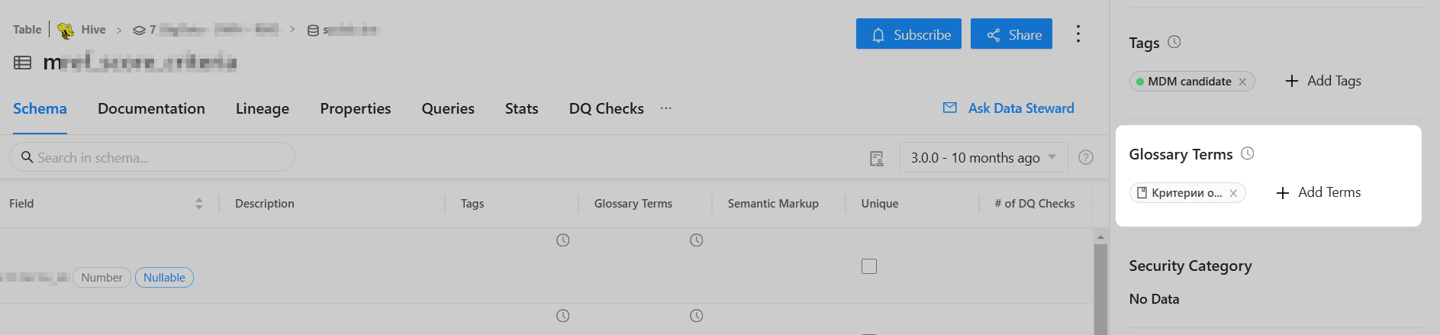Open the DQ Checks tab

coord(606,108)
